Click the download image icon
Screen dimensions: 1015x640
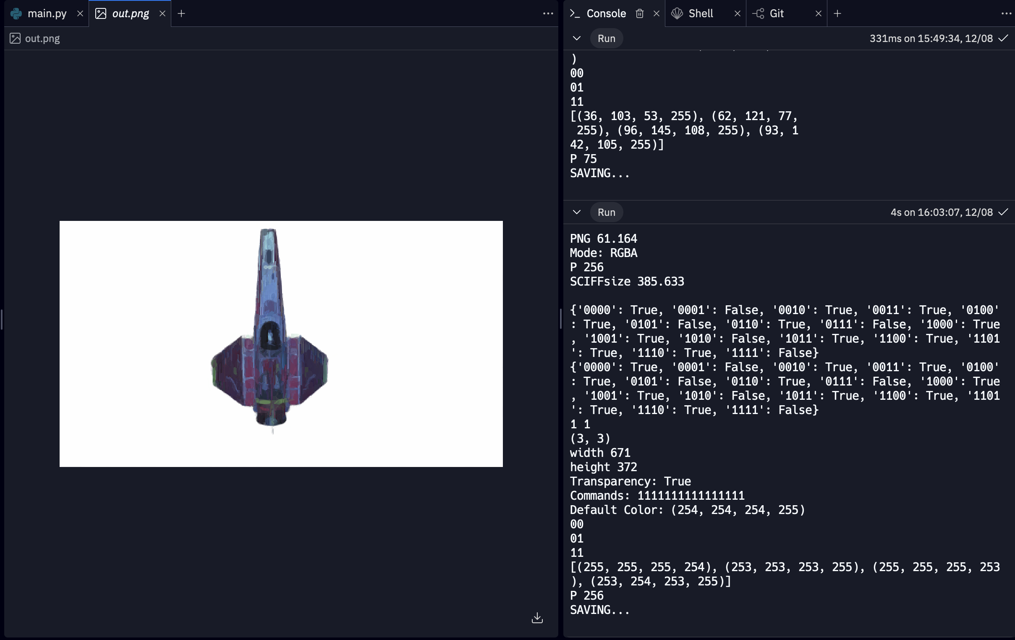537,618
